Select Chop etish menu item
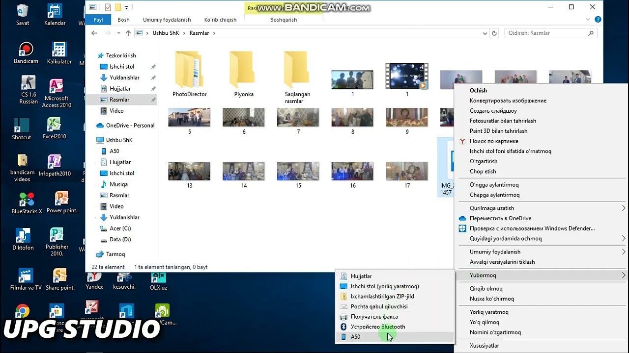The height and width of the screenshot is (353, 629). (542, 171)
